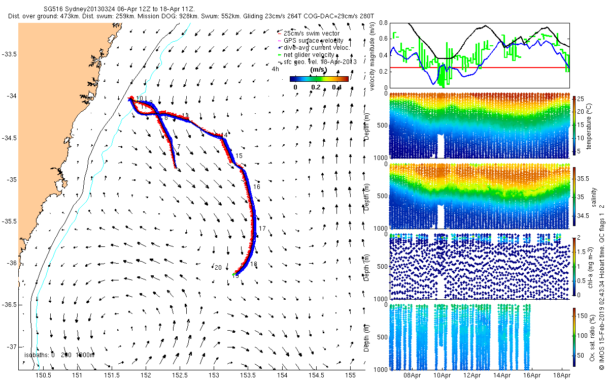
Task: Click day marker '17' on the glider track
Action: pyautogui.click(x=262, y=229)
